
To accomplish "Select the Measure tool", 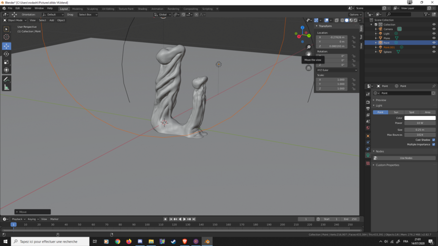I will point(6,88).
